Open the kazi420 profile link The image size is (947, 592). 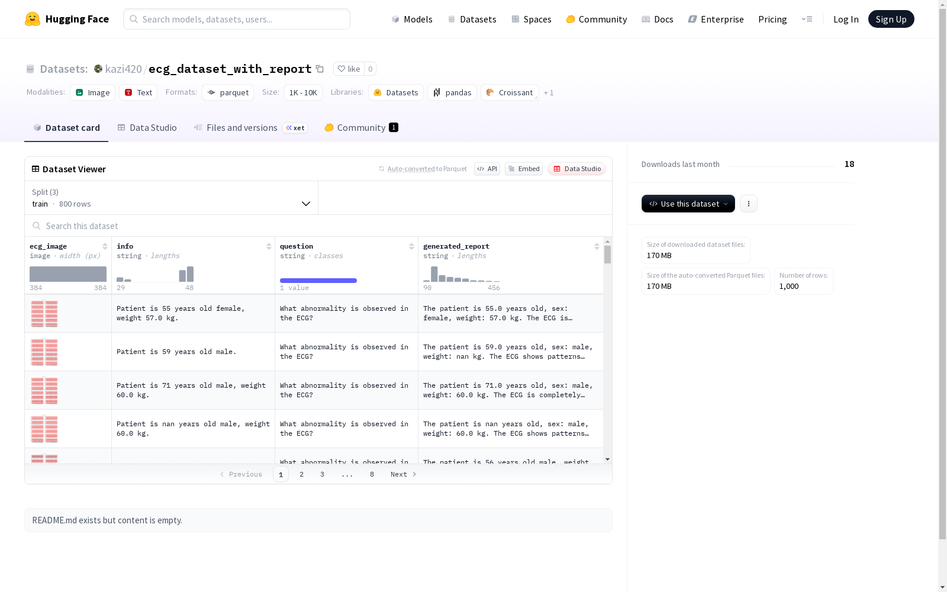(123, 69)
